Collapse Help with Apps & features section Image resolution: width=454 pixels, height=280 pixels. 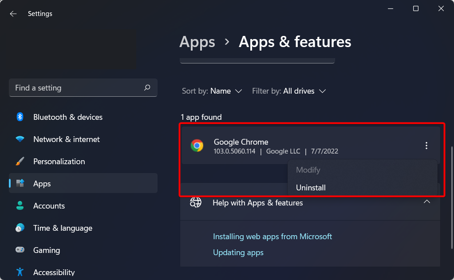click(x=426, y=202)
